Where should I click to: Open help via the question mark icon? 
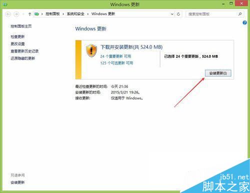[244, 22]
